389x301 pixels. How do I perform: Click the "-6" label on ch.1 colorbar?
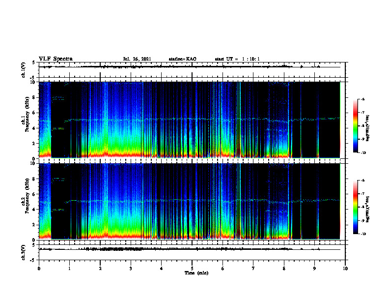(362, 99)
